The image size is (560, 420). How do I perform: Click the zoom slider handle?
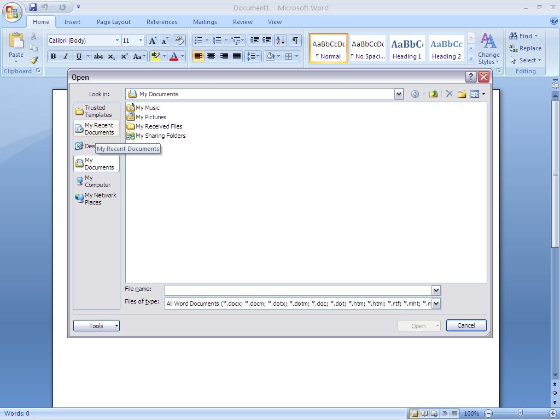521,413
